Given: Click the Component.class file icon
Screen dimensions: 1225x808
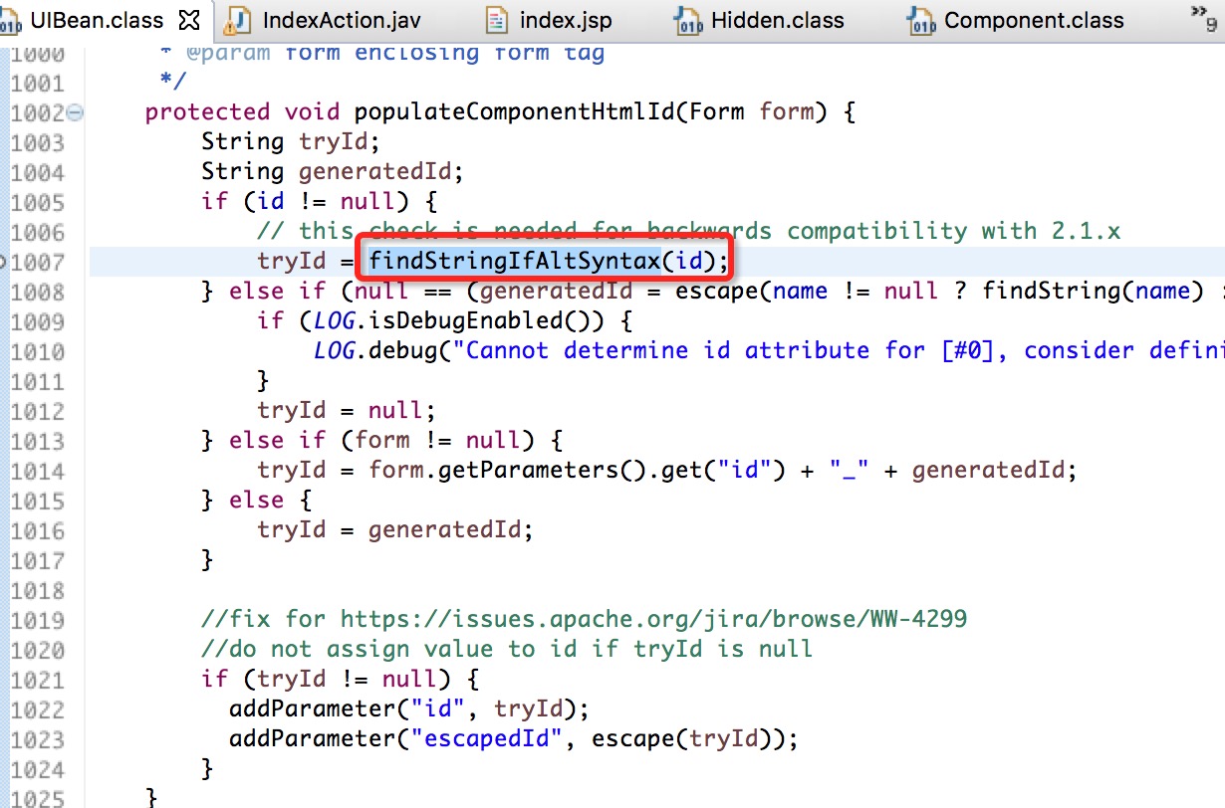Looking at the screenshot, I should [x=920, y=21].
